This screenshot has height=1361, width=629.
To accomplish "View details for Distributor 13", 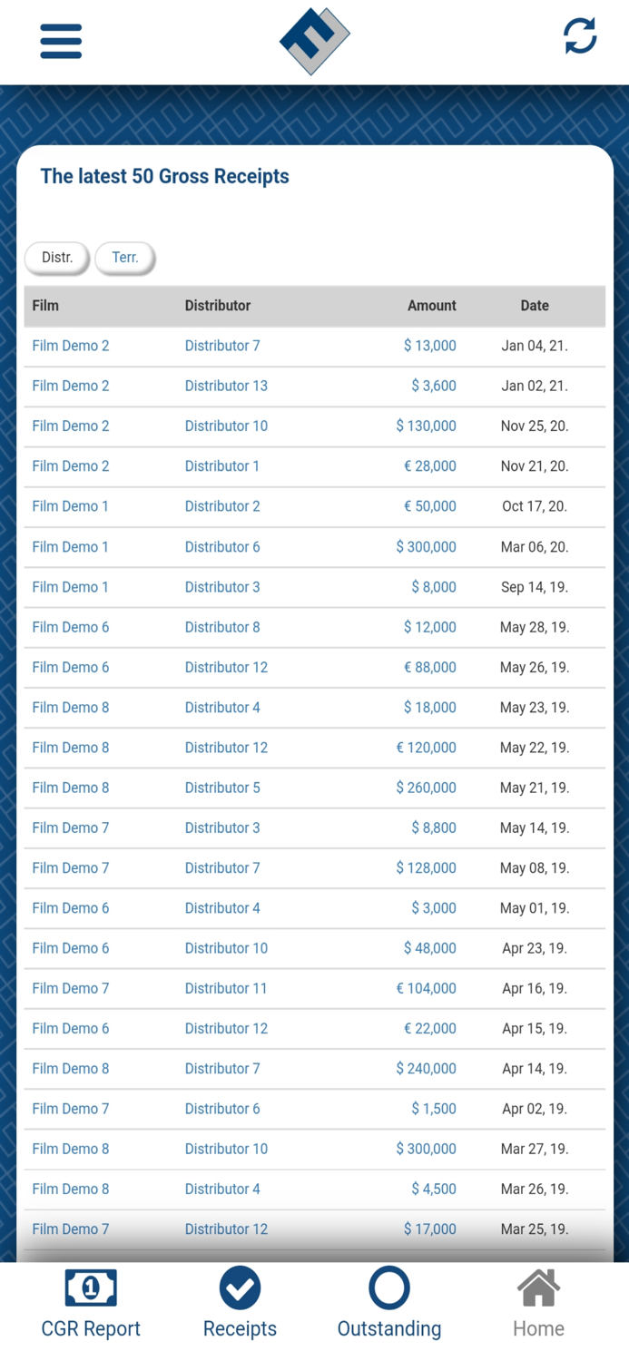I will pyautogui.click(x=226, y=386).
